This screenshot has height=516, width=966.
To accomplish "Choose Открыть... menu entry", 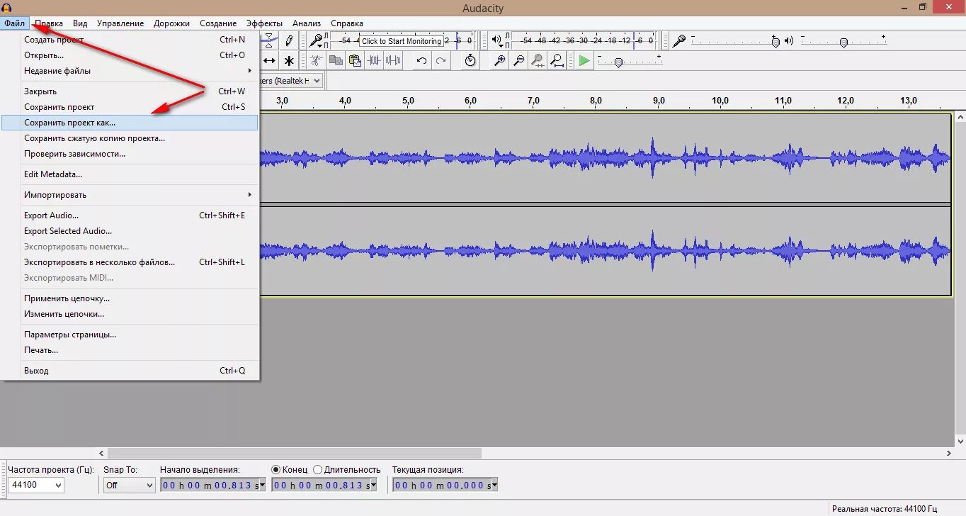I will tap(140, 55).
